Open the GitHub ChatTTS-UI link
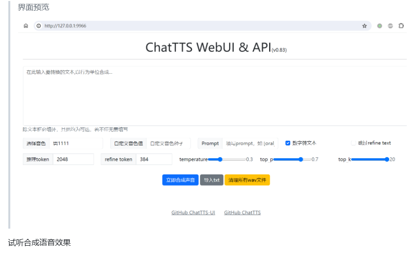This screenshot has width=418, height=255. 193,212
